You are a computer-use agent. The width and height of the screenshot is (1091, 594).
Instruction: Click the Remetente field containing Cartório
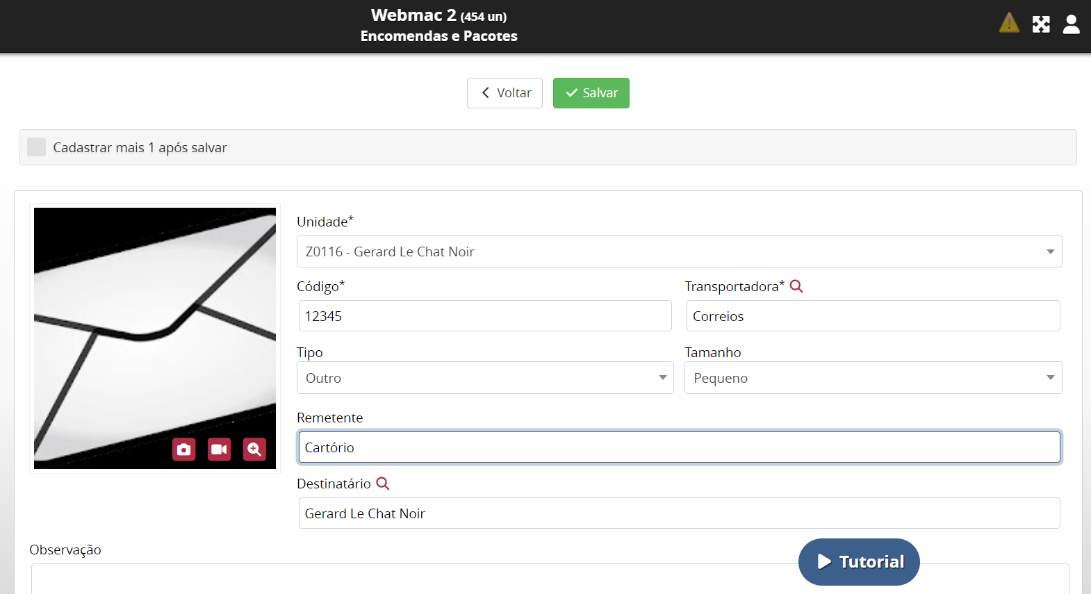679,447
